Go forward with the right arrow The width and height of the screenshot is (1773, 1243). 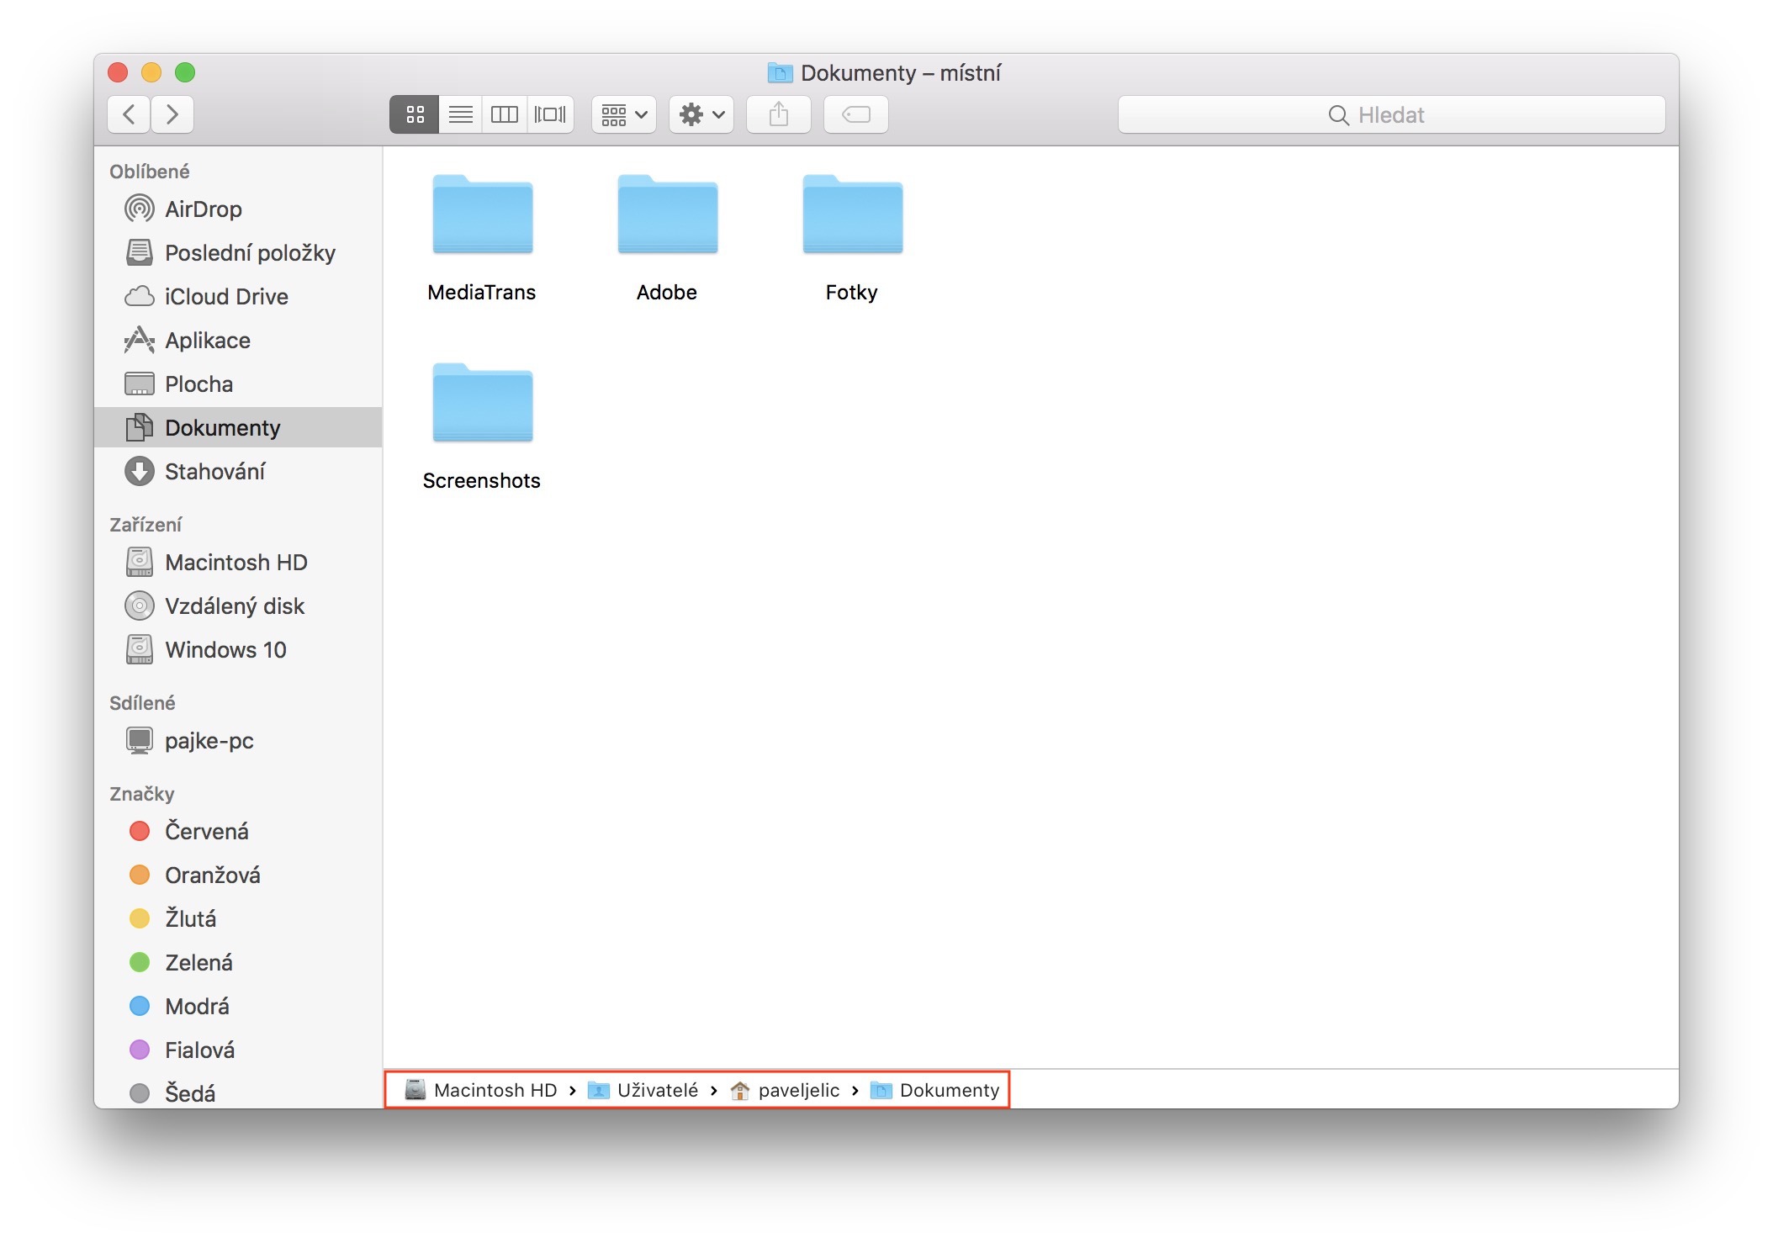tap(172, 114)
